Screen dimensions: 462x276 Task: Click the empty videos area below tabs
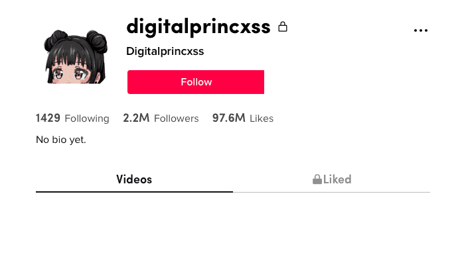(x=233, y=234)
